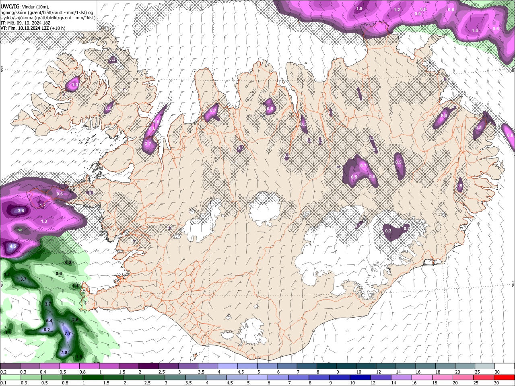Select the darkest green swatch at rain scale 1
The width and height of the screenshot is (515, 386).
[92, 377]
